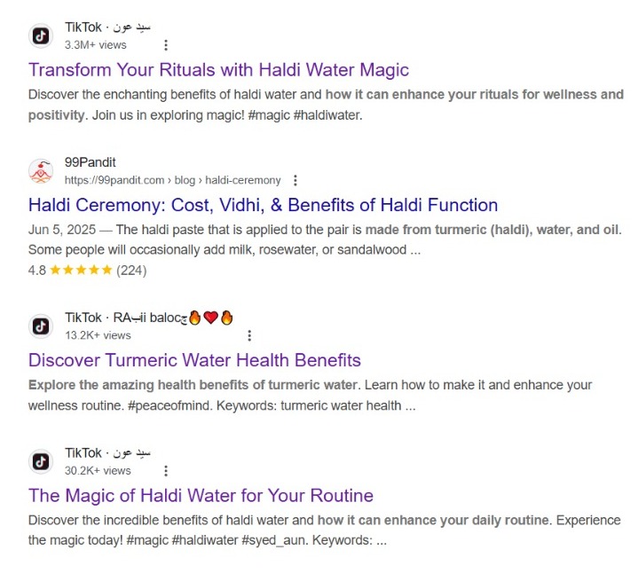Click the 4.8 star rating stars
The image size is (638, 581).
[81, 270]
